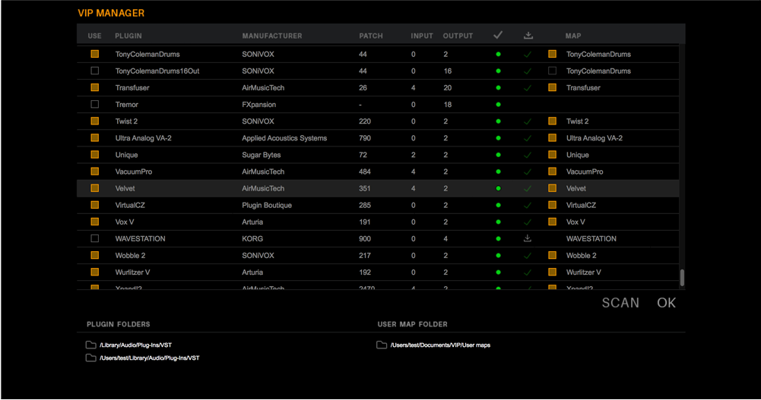Click the /Library/Audio/Plug-Ins/VST path text

pyautogui.click(x=135, y=345)
